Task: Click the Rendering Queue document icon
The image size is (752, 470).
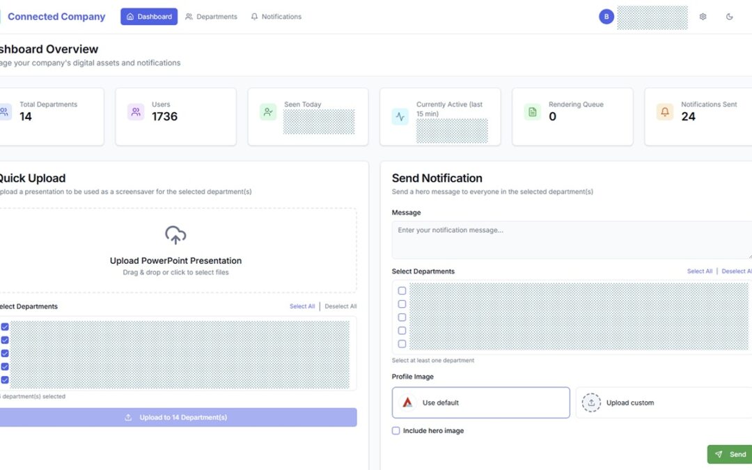Action: 532,111
